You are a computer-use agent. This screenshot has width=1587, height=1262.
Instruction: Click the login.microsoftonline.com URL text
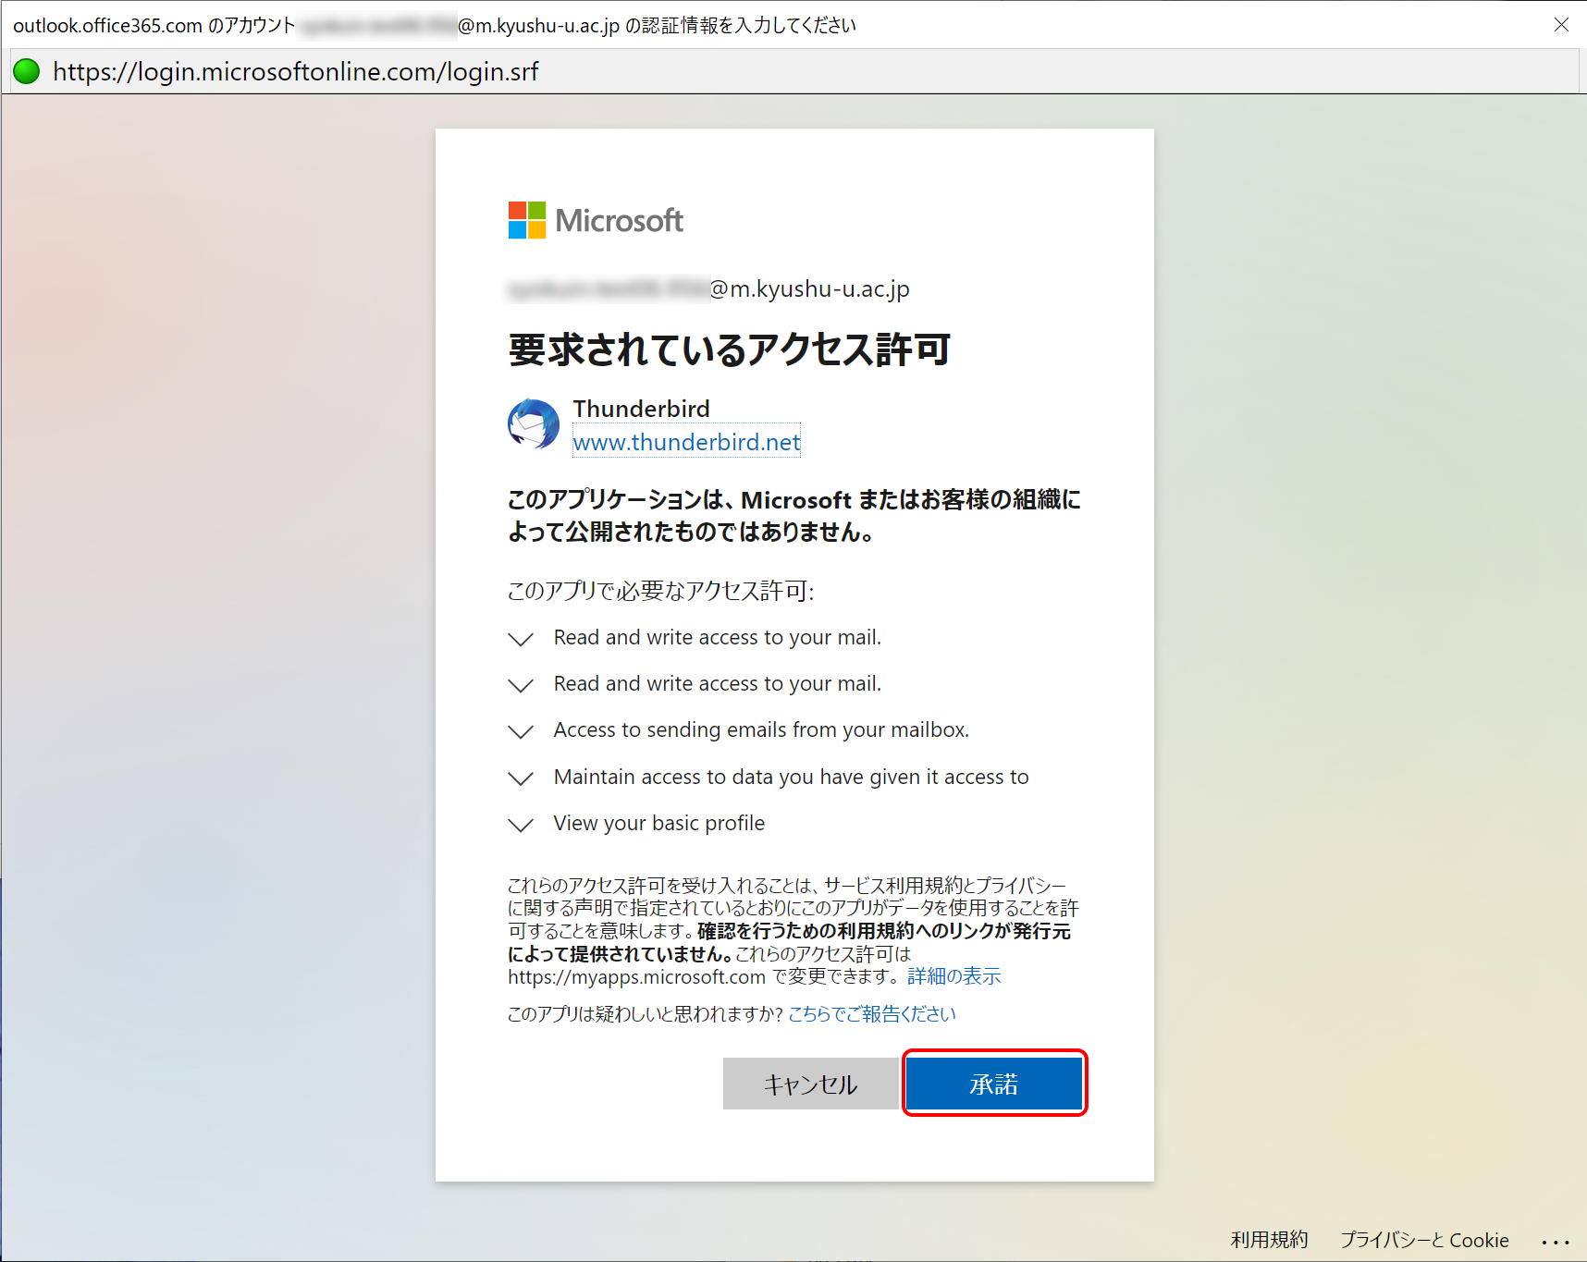click(296, 71)
